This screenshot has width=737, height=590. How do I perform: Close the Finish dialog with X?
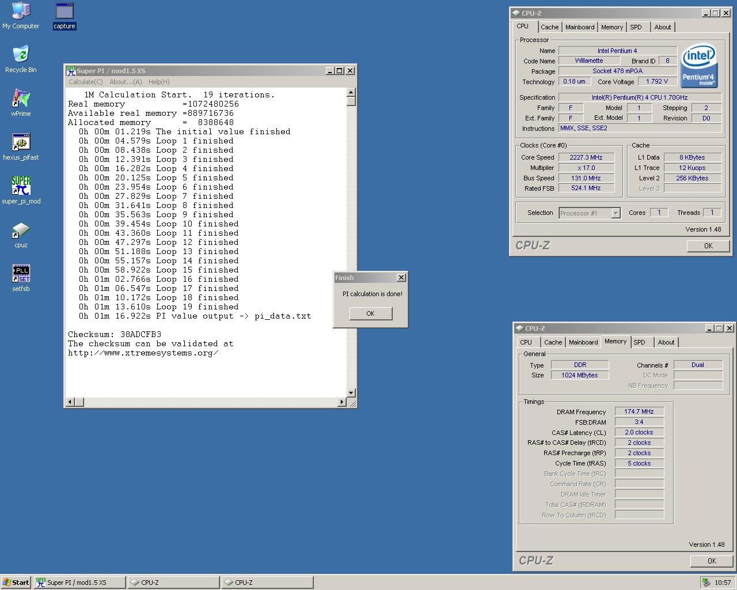click(x=401, y=278)
